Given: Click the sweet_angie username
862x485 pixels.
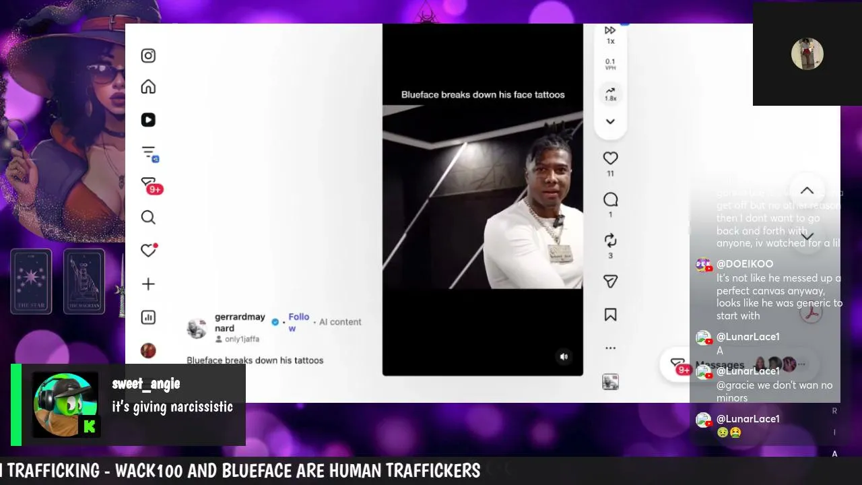Looking at the screenshot, I should pyautogui.click(x=146, y=384).
